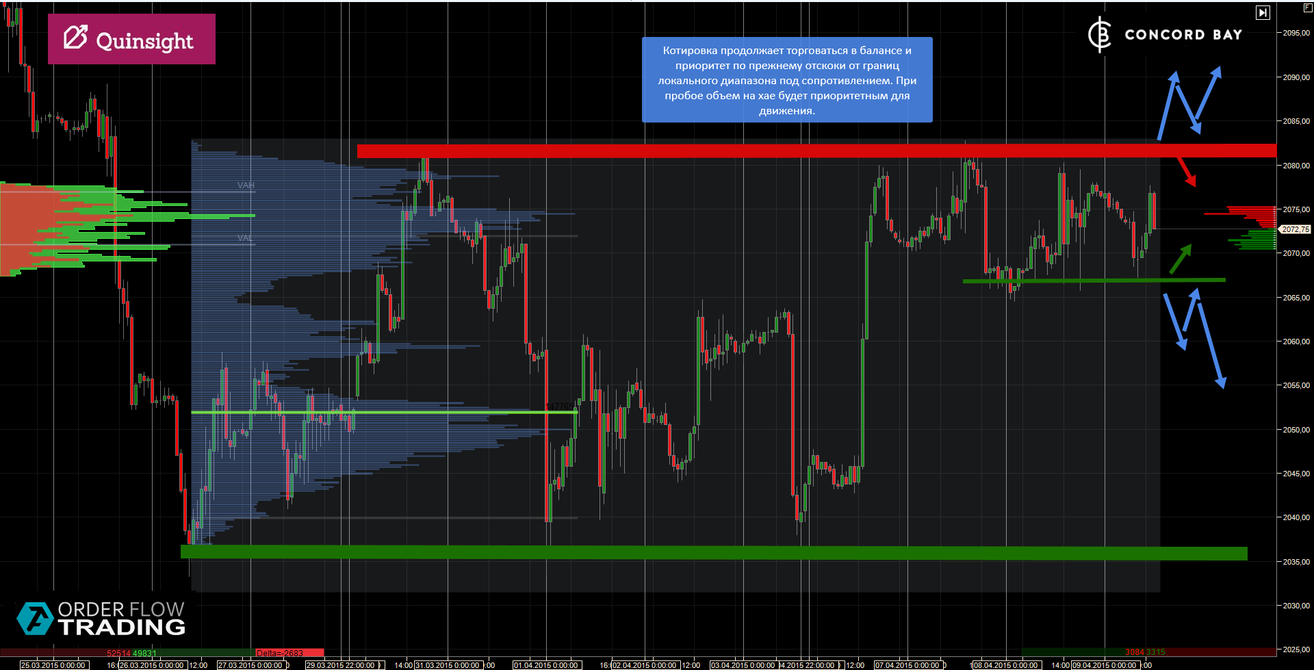
Task: Select the 2085,00 price level label
Action: pos(1296,121)
